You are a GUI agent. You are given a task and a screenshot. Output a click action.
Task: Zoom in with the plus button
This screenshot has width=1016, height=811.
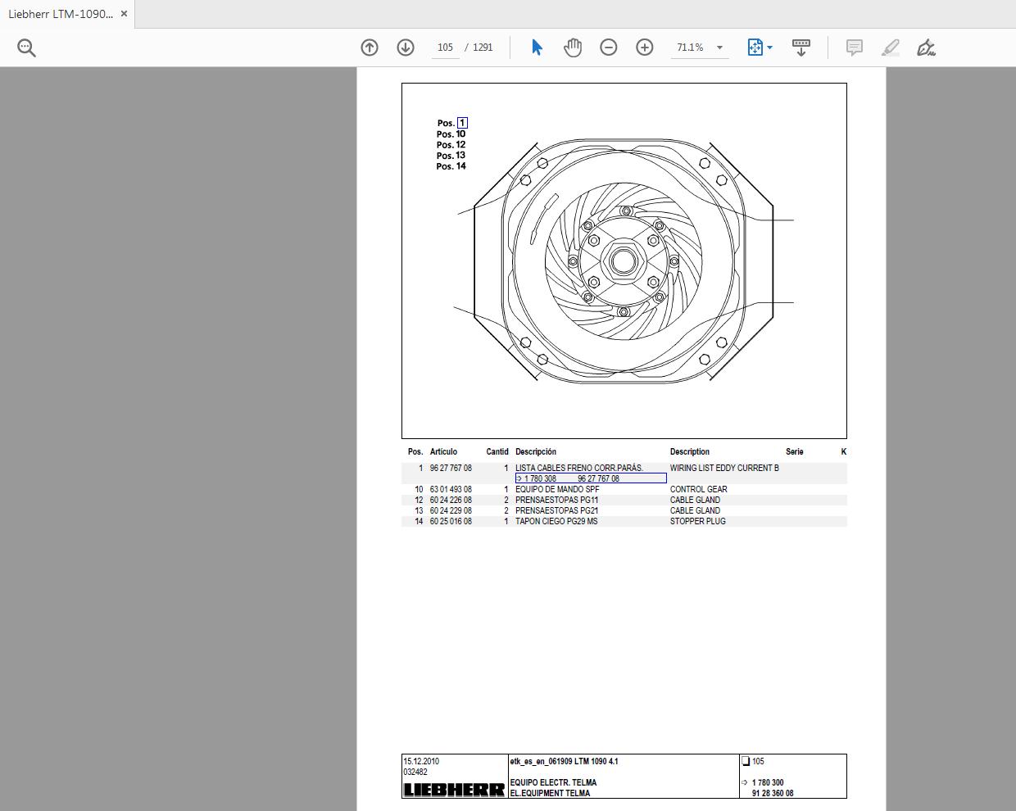point(645,48)
